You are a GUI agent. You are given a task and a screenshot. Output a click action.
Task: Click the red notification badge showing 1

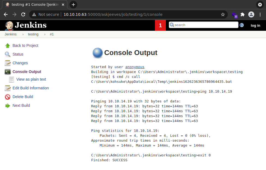[160, 25]
